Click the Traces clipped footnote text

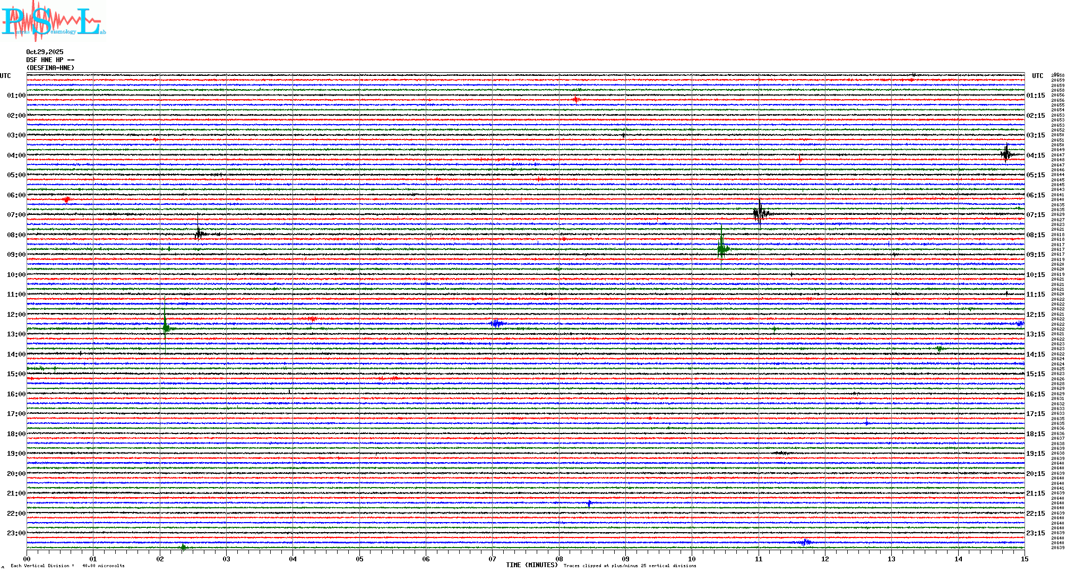click(630, 566)
